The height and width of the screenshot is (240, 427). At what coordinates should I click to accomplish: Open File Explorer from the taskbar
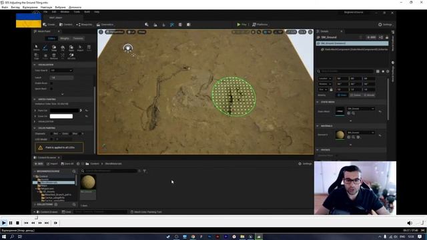242,237
